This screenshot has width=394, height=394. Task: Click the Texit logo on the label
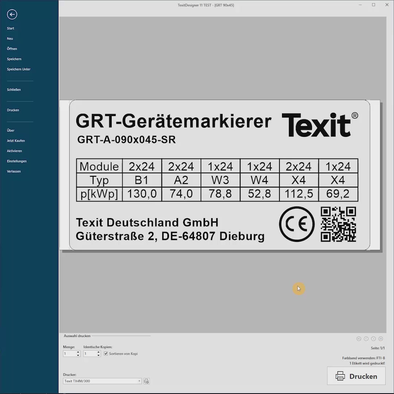click(320, 125)
